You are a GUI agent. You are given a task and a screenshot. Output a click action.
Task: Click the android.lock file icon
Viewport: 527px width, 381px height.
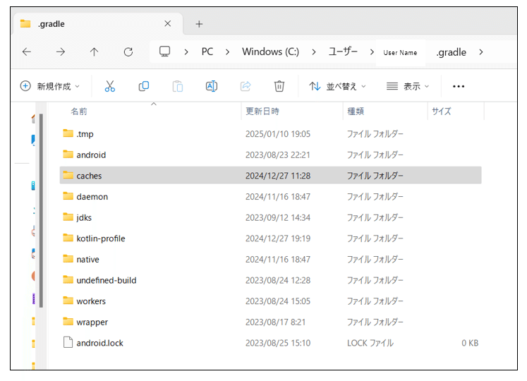pos(68,342)
